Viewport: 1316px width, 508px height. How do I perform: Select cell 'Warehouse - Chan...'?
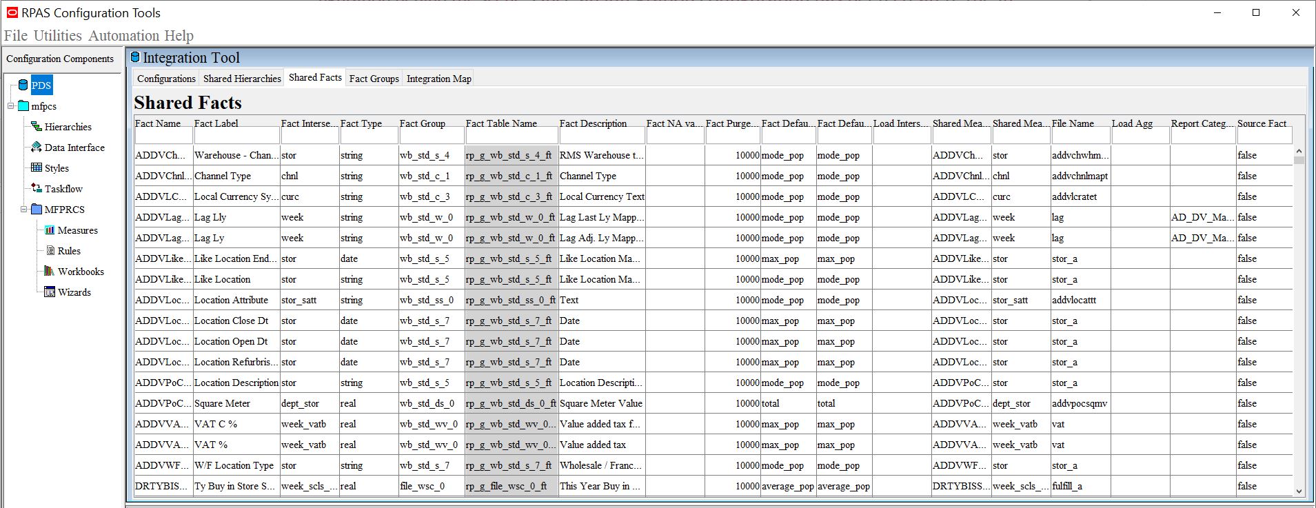click(236, 155)
